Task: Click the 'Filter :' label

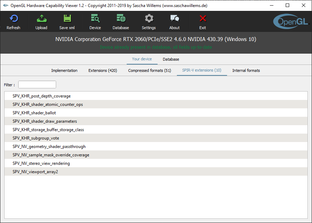Action: coord(9,85)
